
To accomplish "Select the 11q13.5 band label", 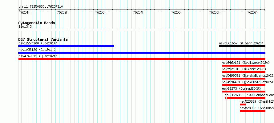I will coord(25,27).
